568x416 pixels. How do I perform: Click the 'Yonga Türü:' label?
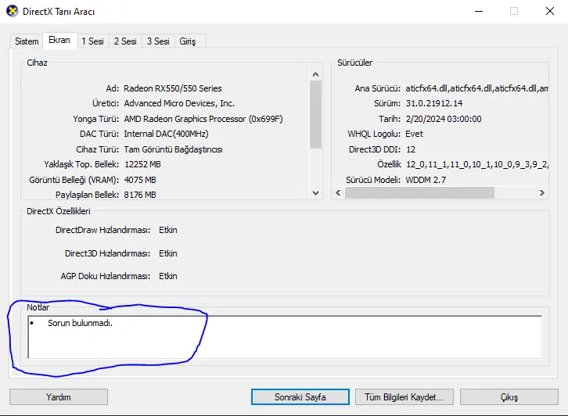[x=95, y=119]
